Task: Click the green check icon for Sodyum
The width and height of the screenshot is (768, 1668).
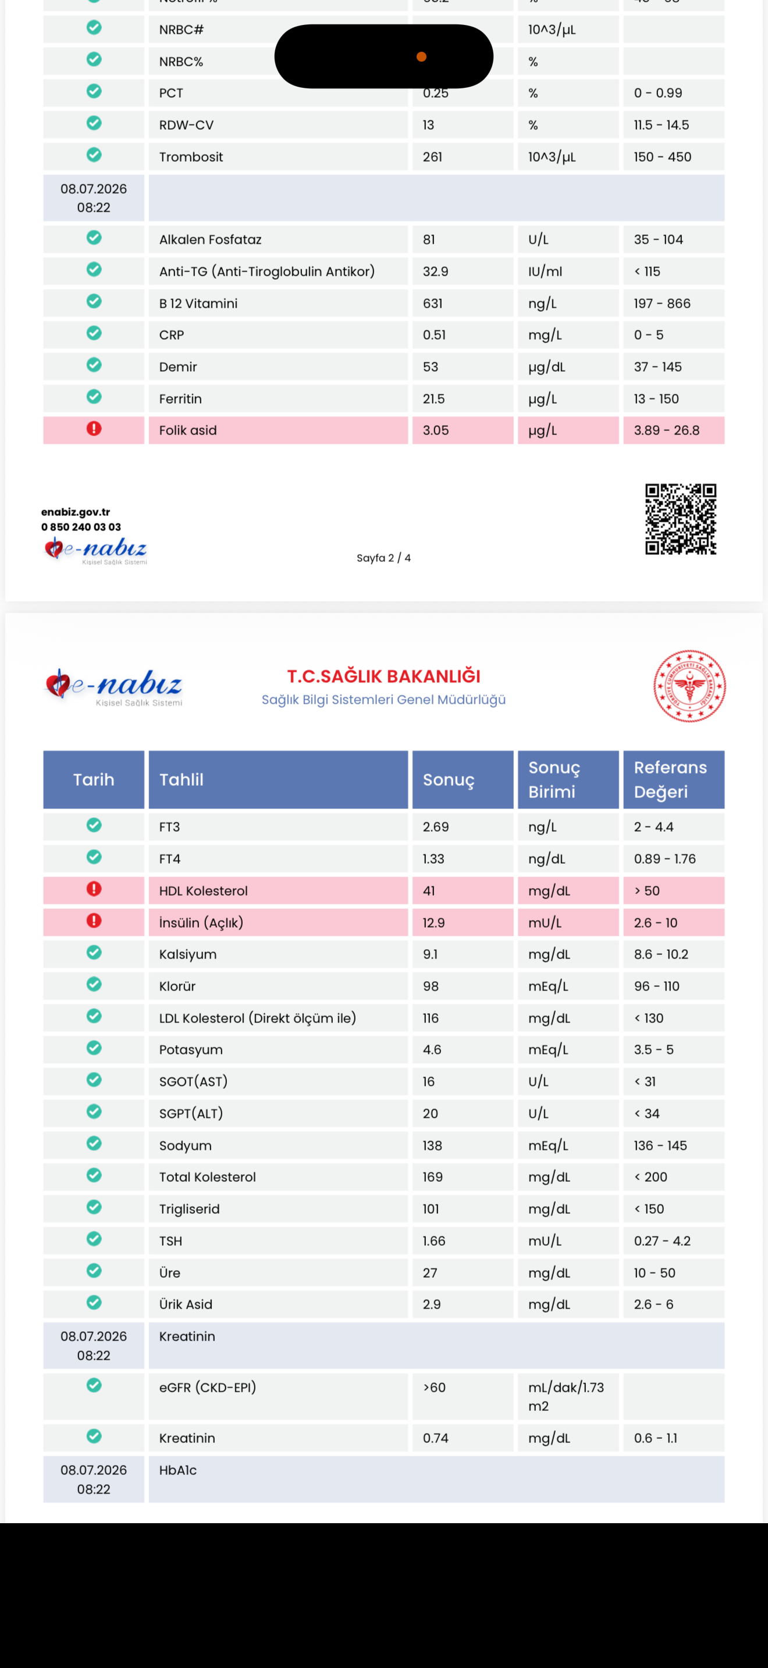Action: tap(94, 1143)
